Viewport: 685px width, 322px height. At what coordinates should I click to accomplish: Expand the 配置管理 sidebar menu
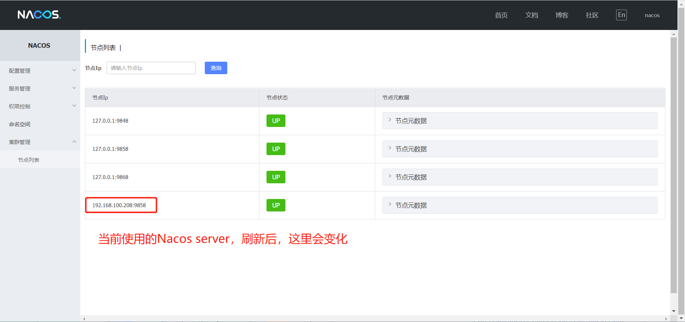(x=40, y=71)
